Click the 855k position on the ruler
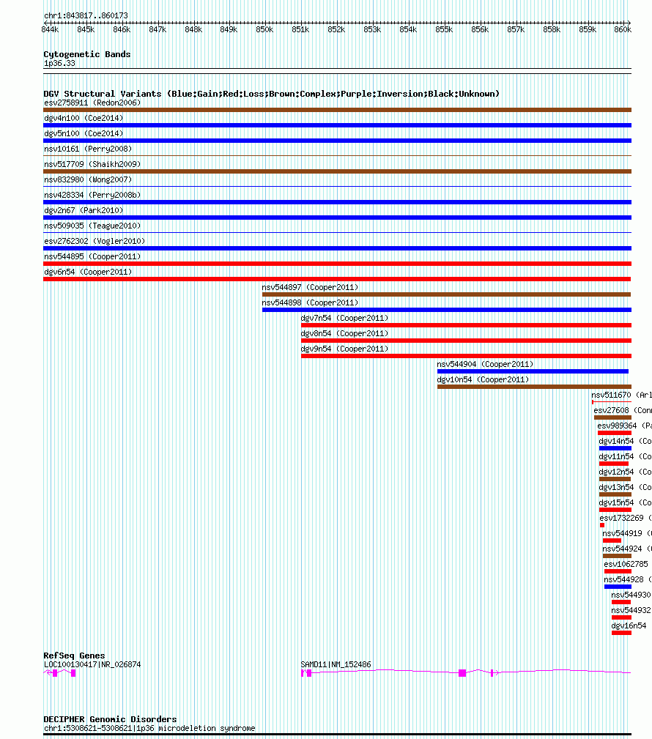Screen dimensions: 652x739 coord(444,29)
